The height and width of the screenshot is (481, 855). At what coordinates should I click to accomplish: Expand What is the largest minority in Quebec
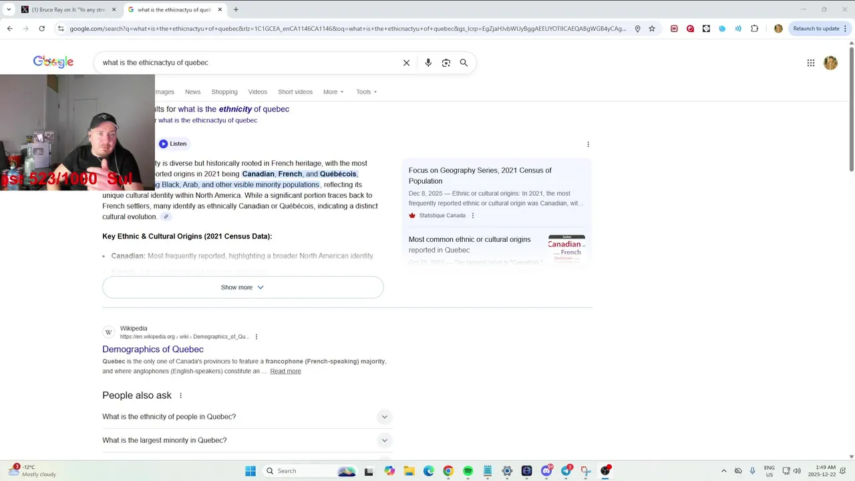click(x=247, y=440)
